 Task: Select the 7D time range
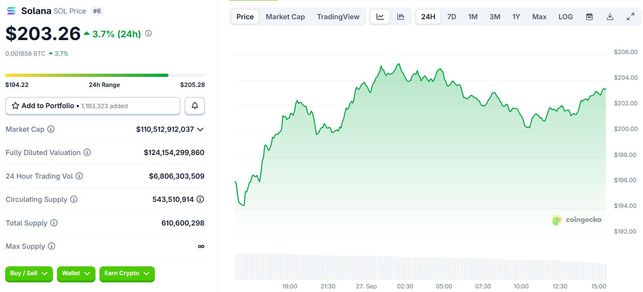click(x=452, y=17)
